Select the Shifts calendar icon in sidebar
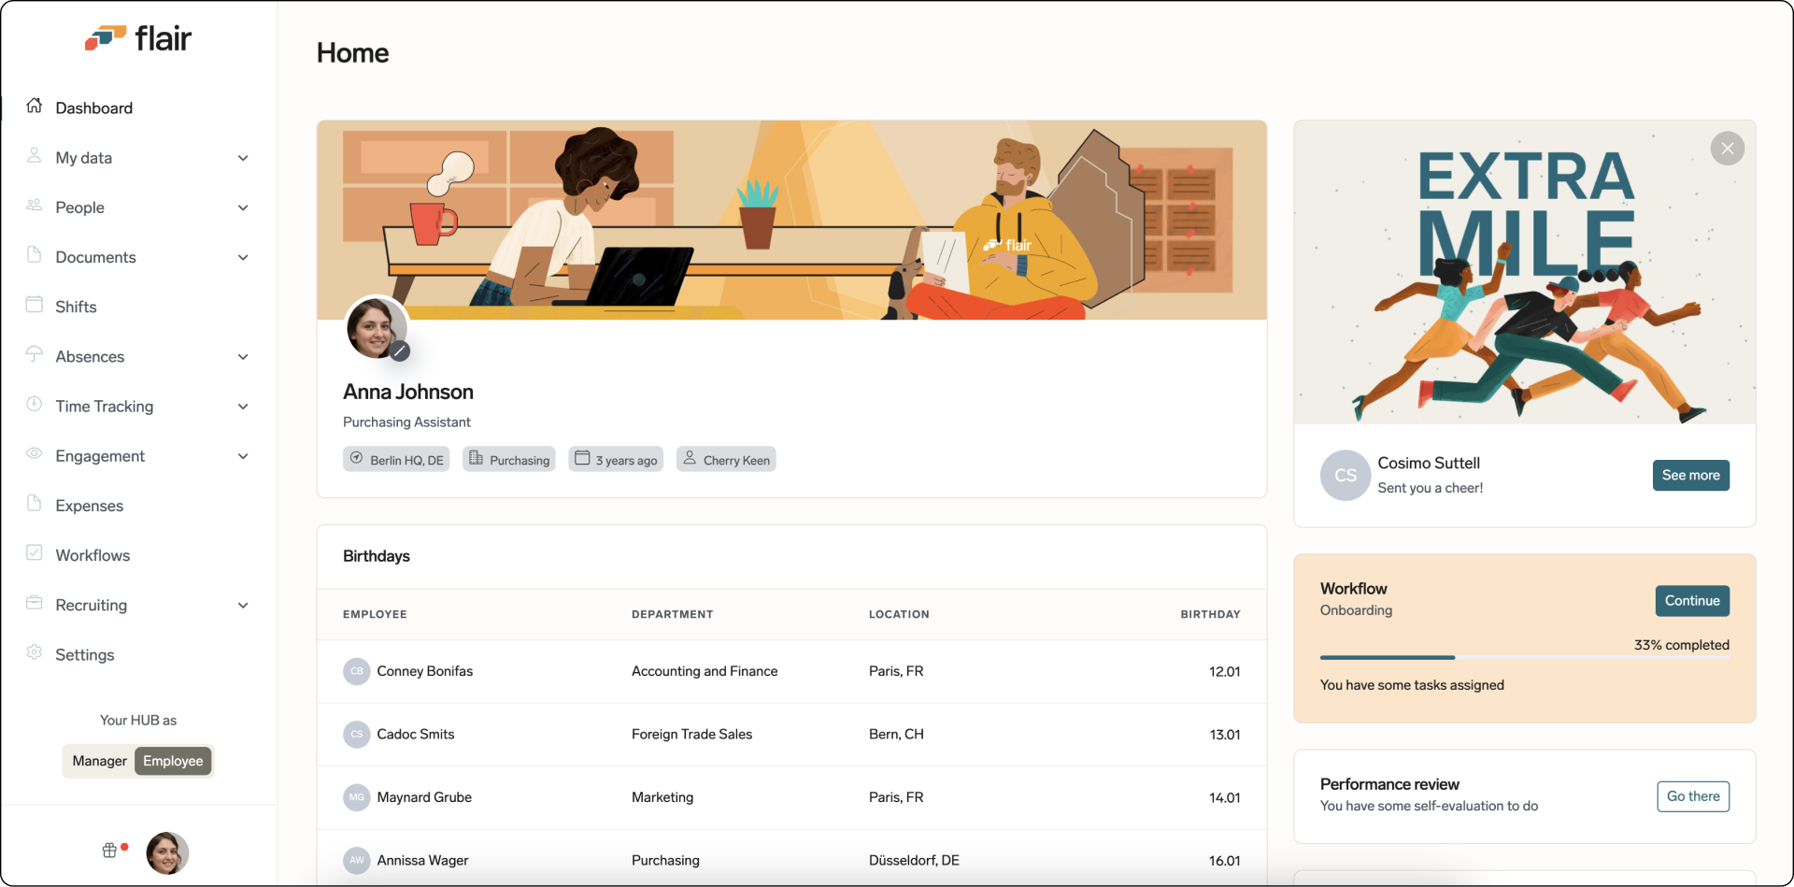 [x=35, y=306]
